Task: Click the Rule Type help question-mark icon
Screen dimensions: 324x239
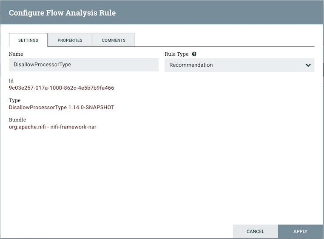Action: pyautogui.click(x=194, y=54)
